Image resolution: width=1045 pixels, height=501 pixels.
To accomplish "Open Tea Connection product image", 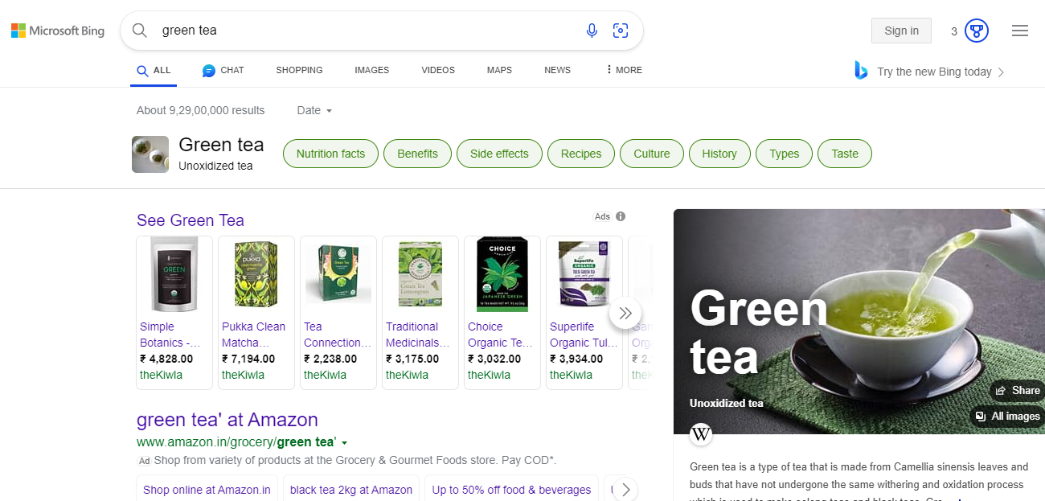I will tap(338, 275).
